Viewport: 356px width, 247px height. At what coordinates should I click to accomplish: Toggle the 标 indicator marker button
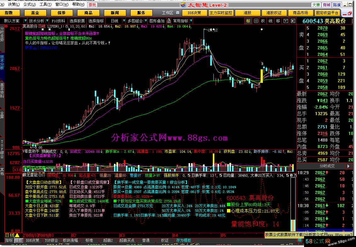pyautogui.click(x=248, y=21)
